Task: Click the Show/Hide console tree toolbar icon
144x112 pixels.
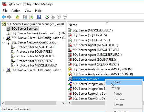Action: pos(25,17)
